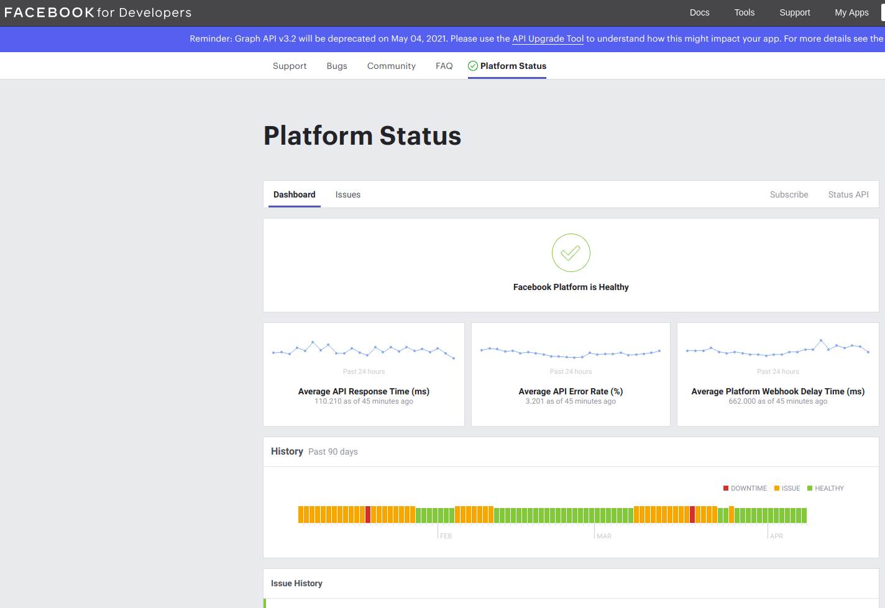Open the Tools menu
The width and height of the screenshot is (885, 608).
pos(744,12)
